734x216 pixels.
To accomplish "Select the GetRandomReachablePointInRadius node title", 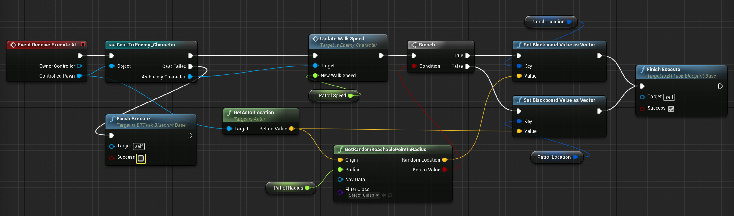I will [385, 150].
